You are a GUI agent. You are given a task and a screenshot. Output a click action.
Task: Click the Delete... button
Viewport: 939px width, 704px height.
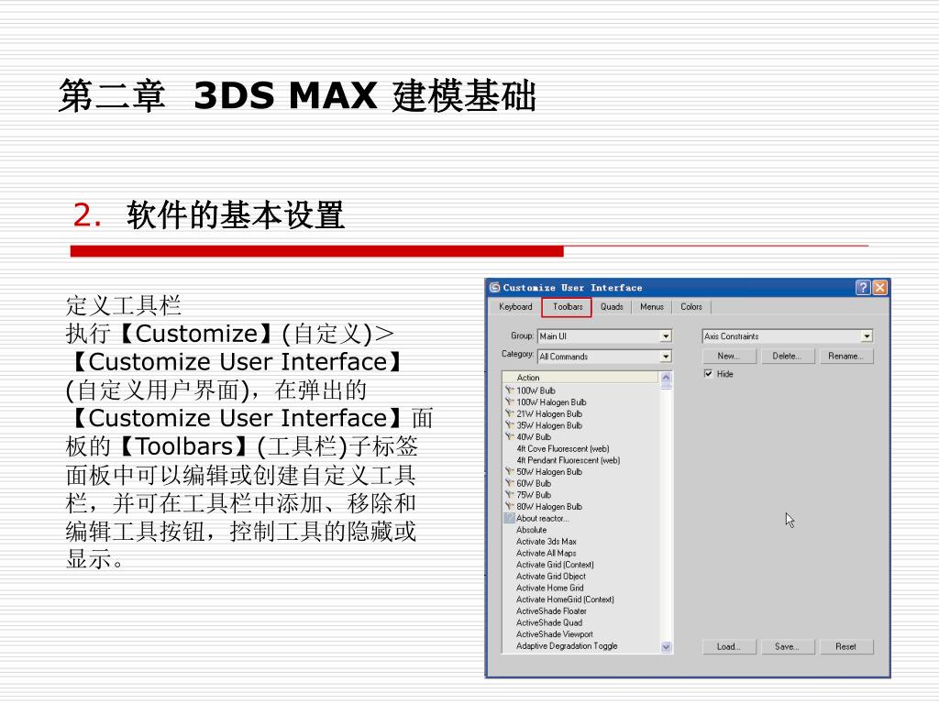pos(787,356)
